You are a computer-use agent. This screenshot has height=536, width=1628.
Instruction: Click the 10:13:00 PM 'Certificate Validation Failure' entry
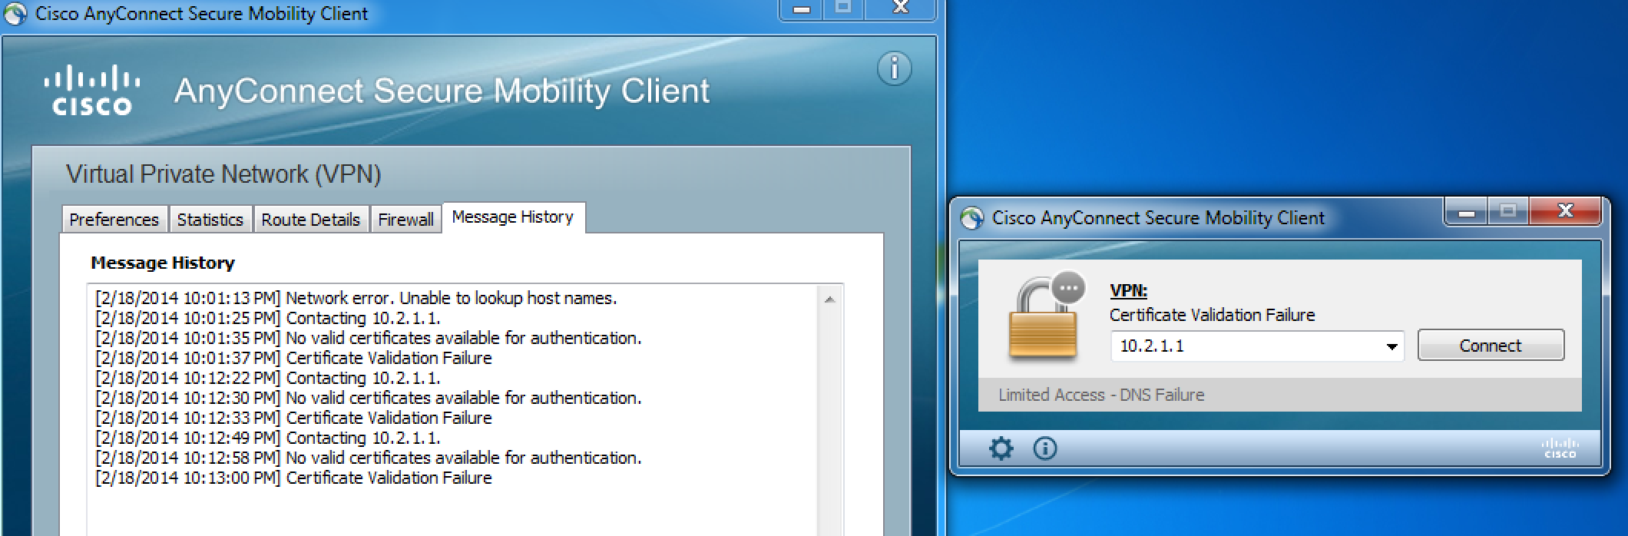click(x=293, y=478)
